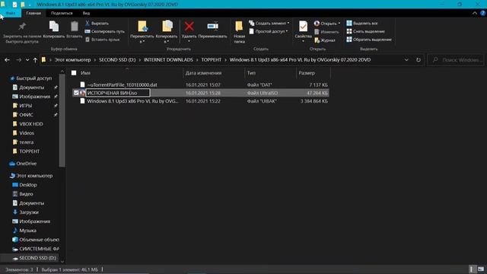The height and width of the screenshot is (274, 487).
Task: Select Главная ribbon tab
Action: click(33, 13)
